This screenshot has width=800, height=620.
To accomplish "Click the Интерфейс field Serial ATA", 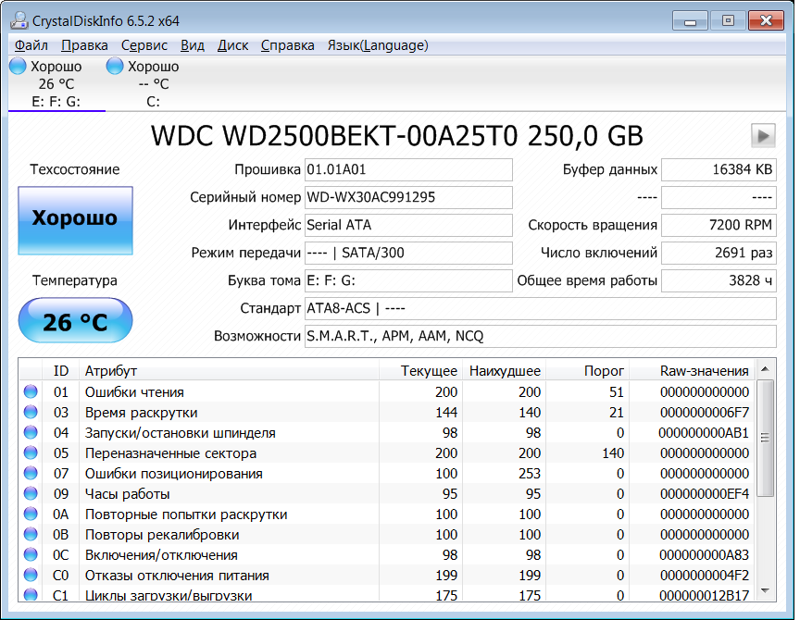I will pos(408,225).
